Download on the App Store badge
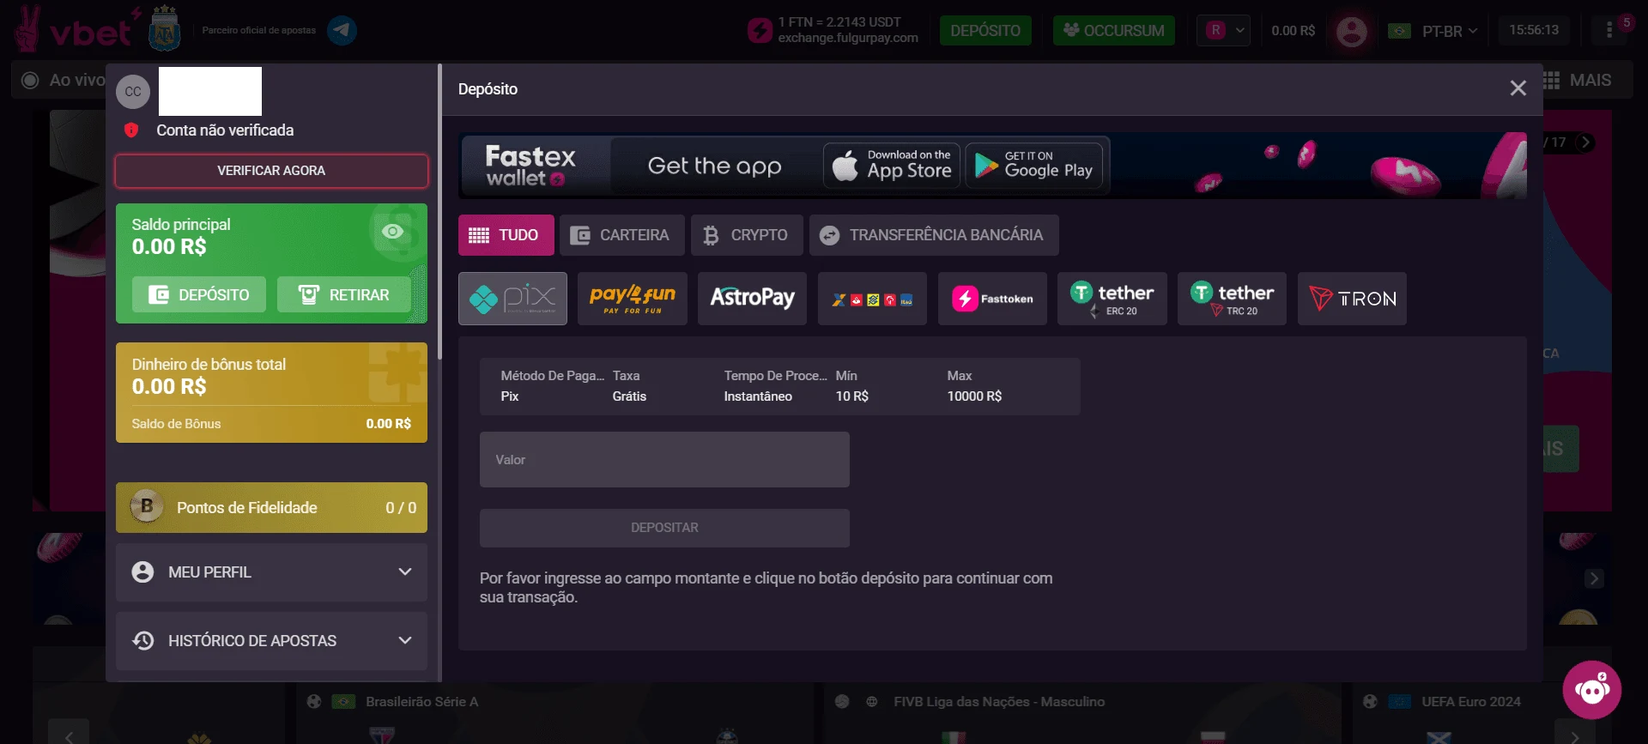Screen dimensions: 1648x744 point(892,166)
